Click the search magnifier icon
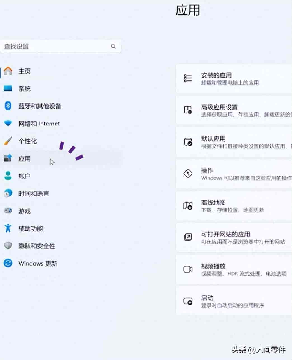Screen dimensions: 292x360 (113, 46)
